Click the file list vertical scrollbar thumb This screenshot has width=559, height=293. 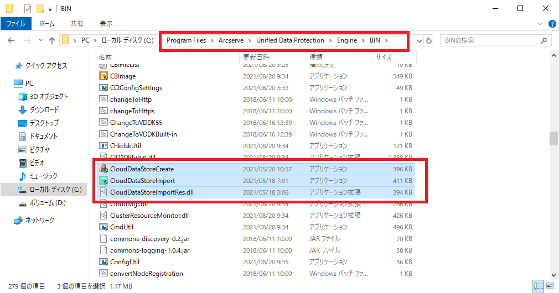(x=553, y=139)
